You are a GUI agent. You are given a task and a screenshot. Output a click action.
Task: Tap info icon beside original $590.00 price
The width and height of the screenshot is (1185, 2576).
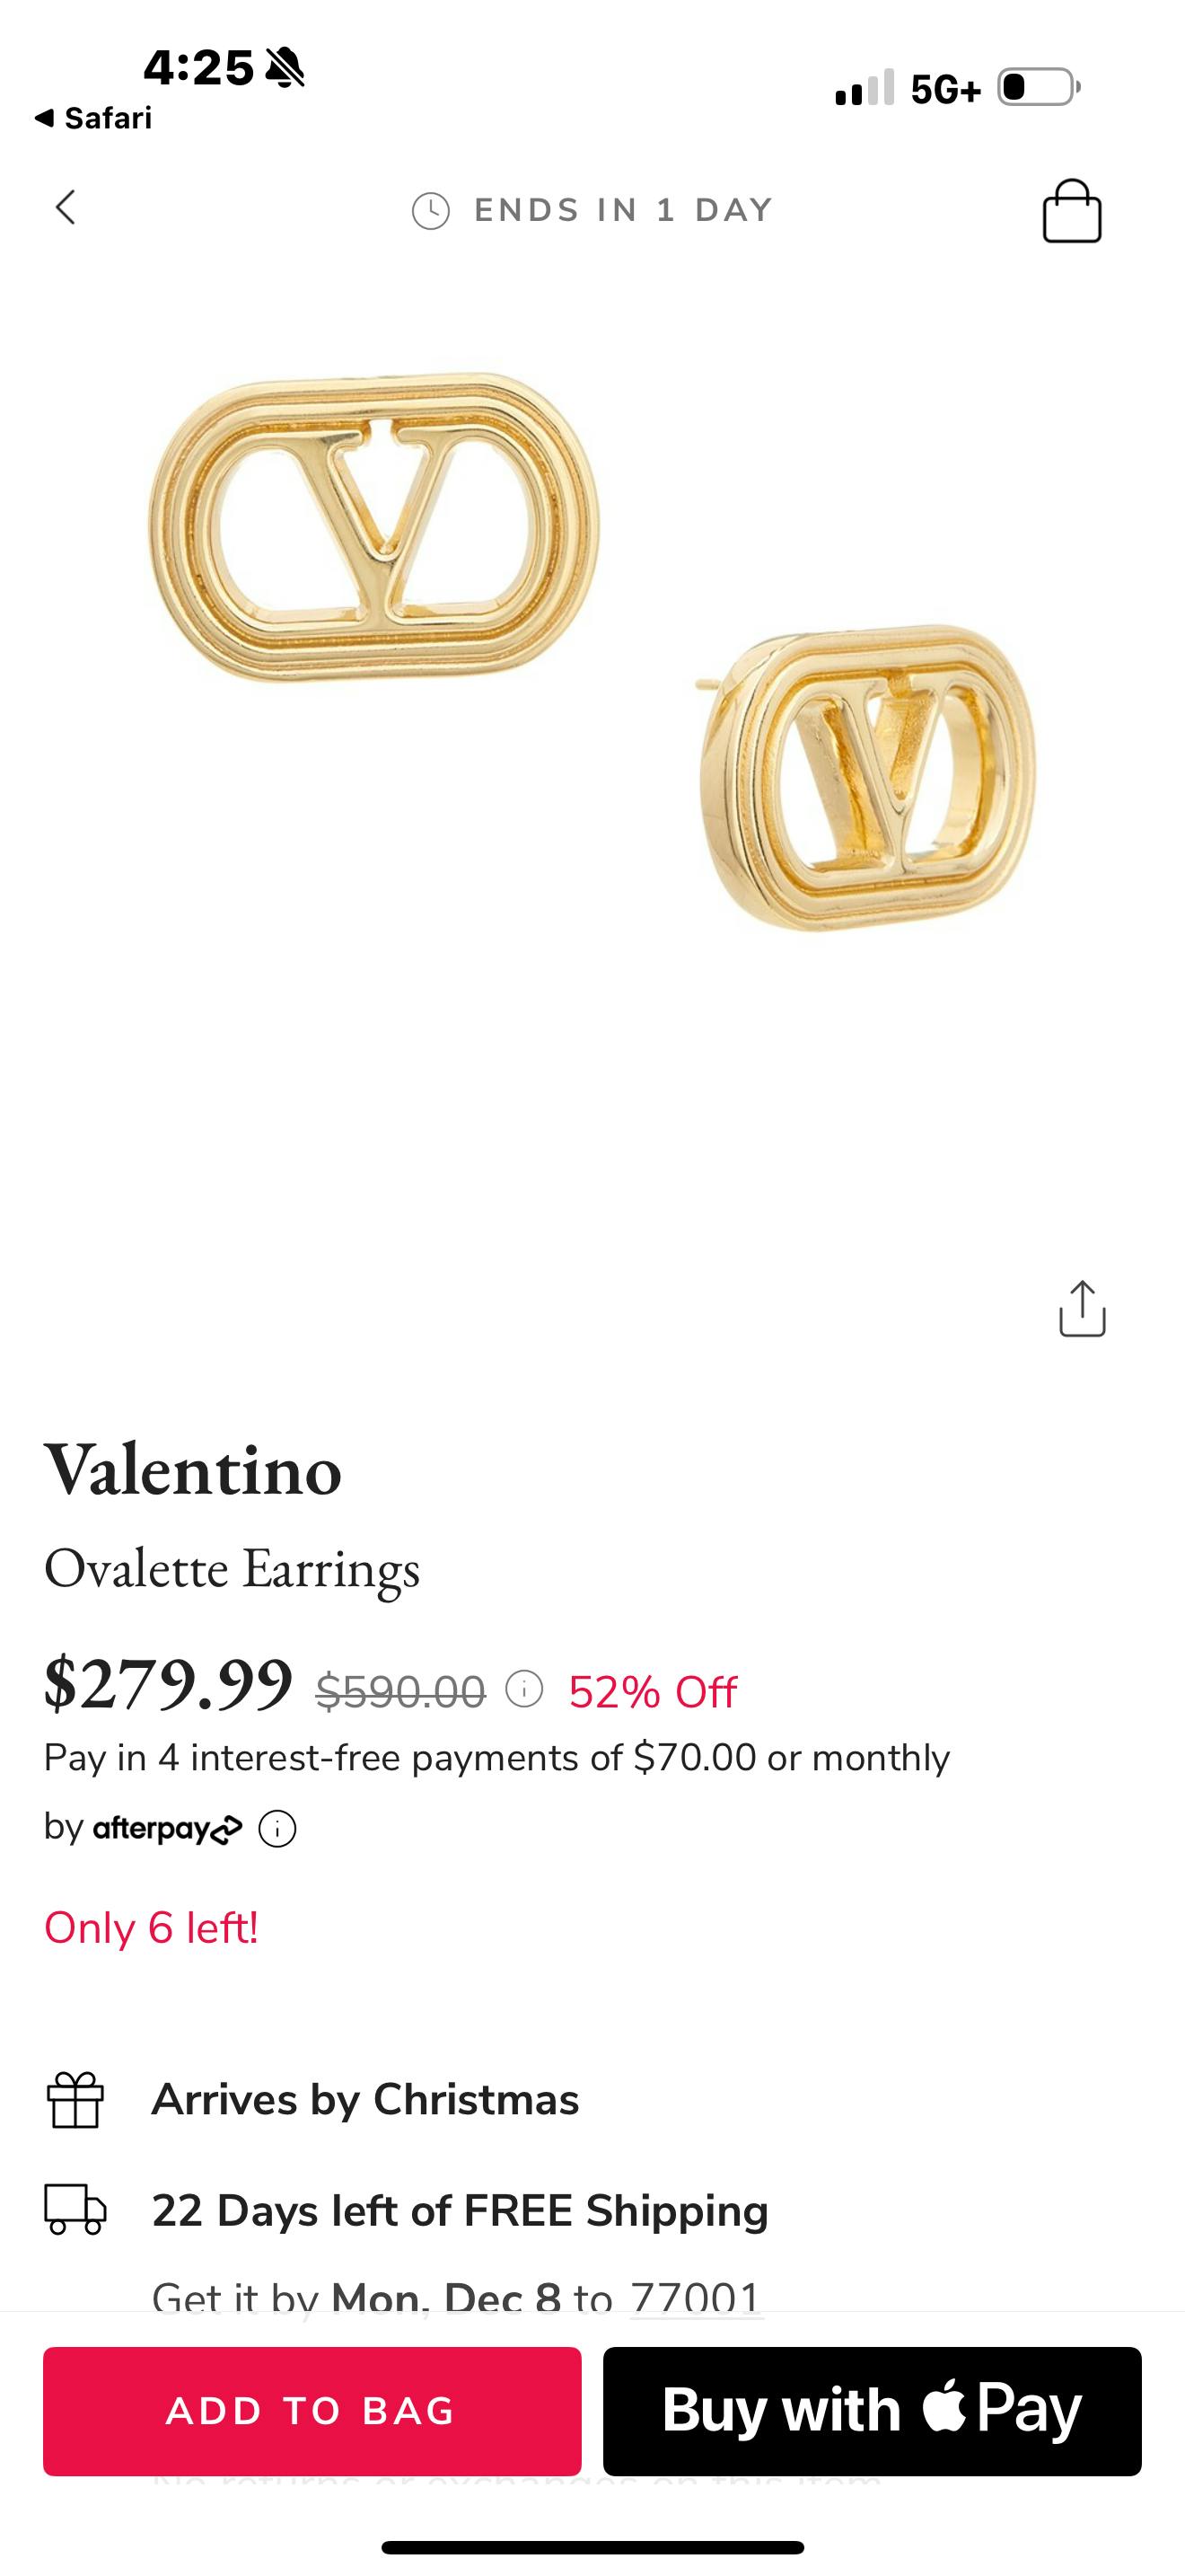[x=523, y=1689]
